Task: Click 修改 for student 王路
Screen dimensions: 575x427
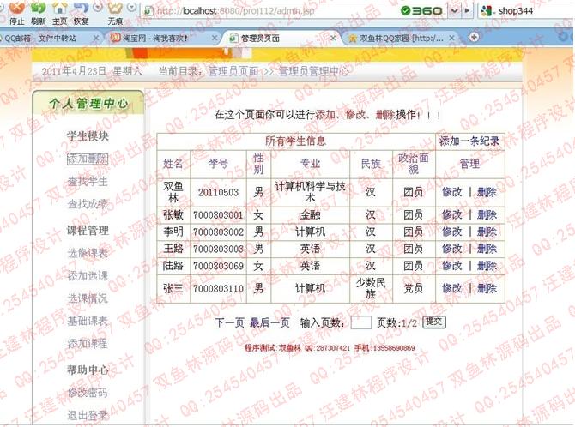Action: point(451,249)
